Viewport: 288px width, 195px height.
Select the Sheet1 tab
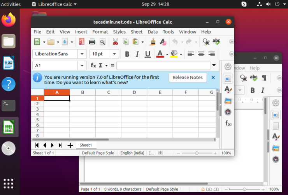point(86,145)
